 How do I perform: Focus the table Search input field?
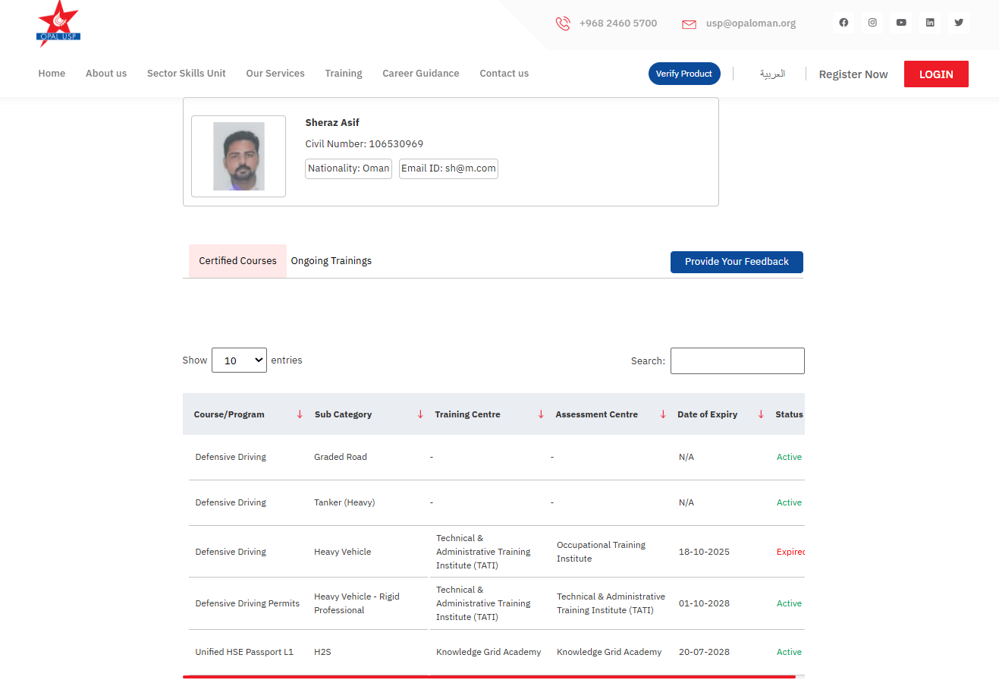tap(737, 361)
